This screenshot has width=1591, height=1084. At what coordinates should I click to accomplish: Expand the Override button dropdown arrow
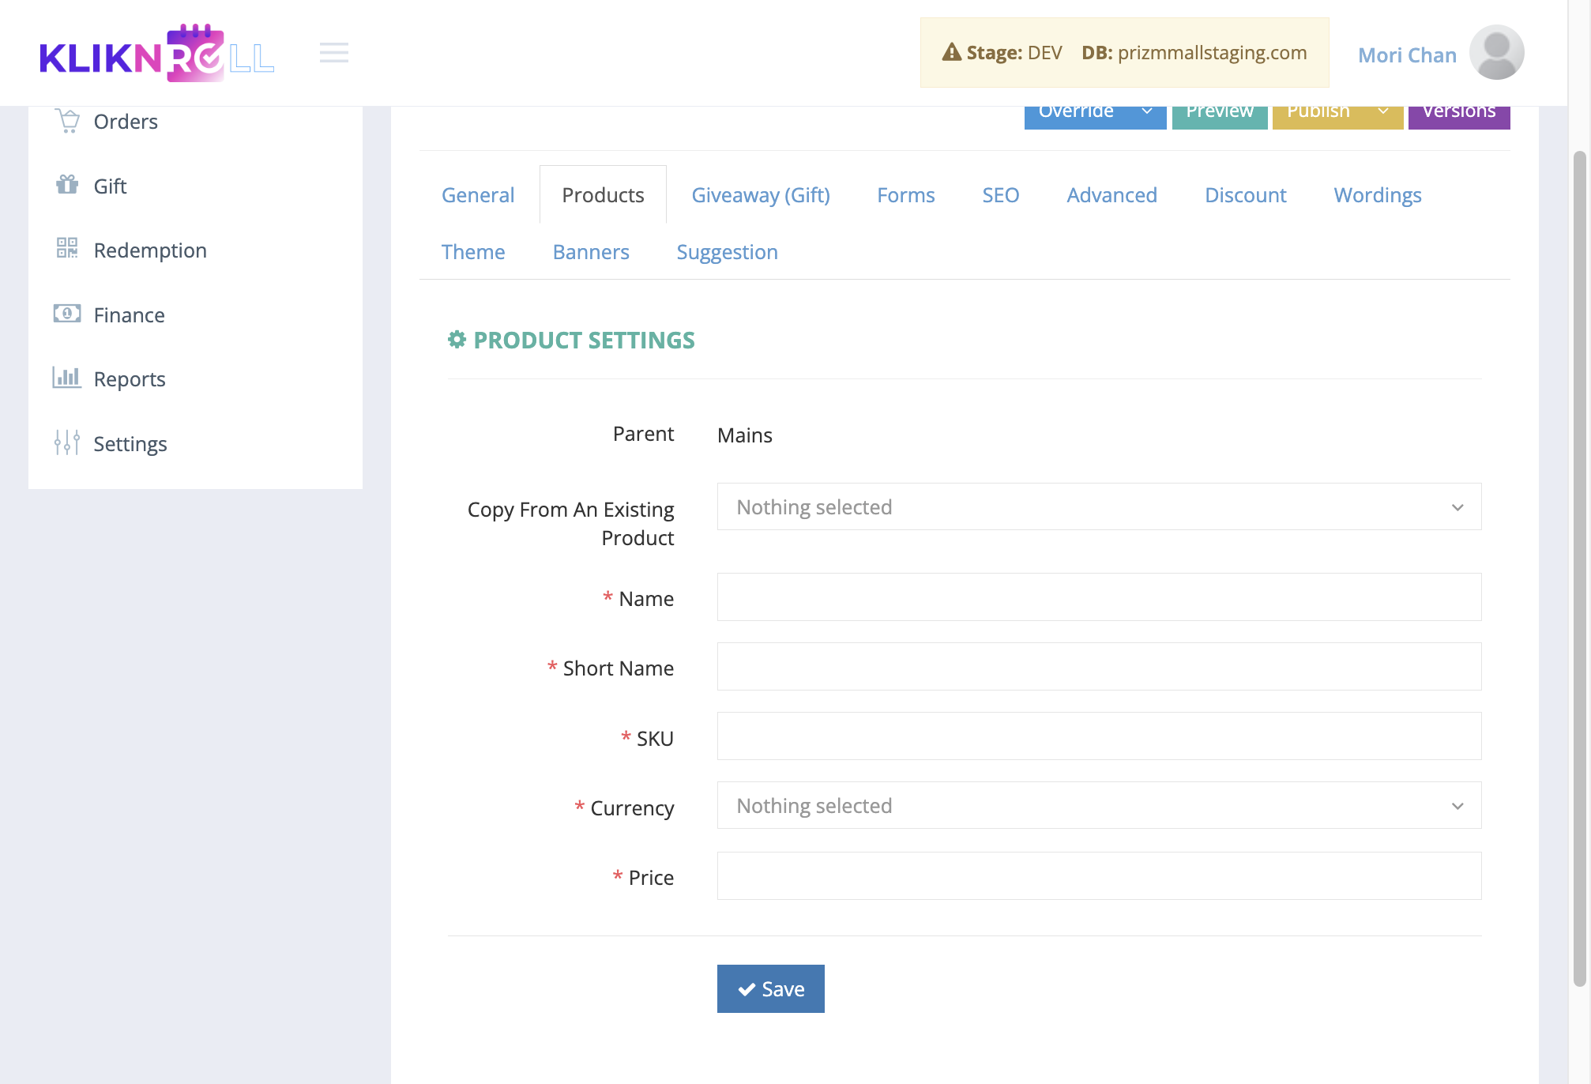pos(1147,111)
